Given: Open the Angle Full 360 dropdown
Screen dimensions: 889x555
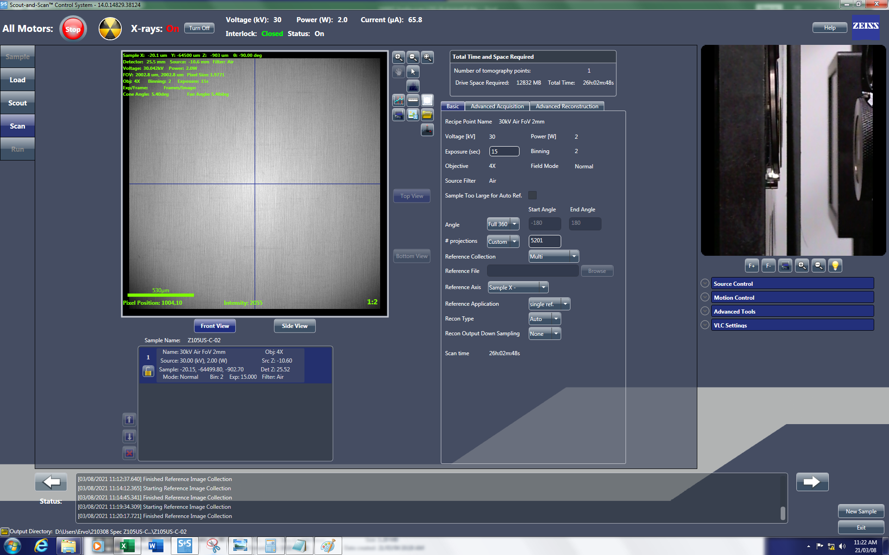Looking at the screenshot, I should tap(503, 224).
